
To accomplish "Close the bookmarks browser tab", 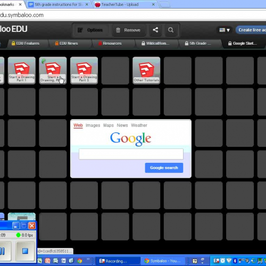I will 20,4.
